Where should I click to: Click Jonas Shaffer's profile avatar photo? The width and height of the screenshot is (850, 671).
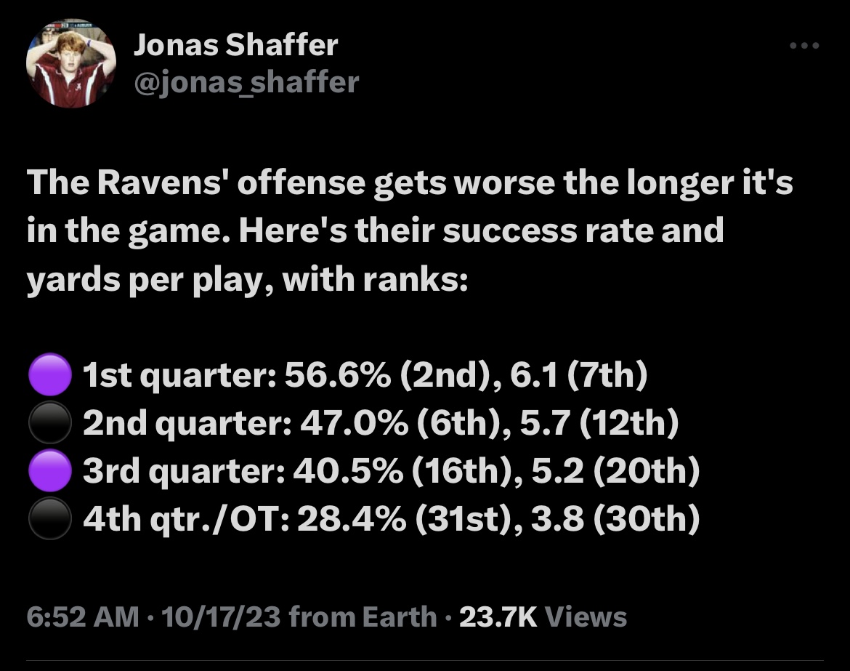pyautogui.click(x=71, y=63)
